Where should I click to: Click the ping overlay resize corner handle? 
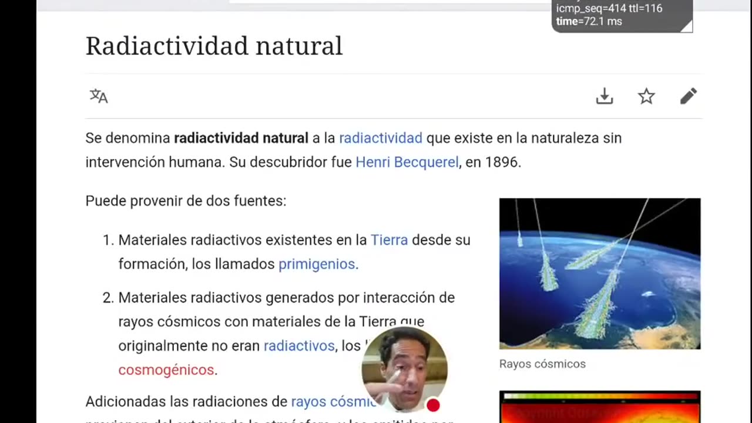tap(686, 26)
